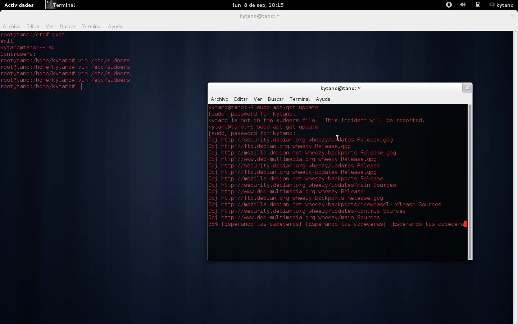
Task: Open the volume speaker icon
Action: coord(463,5)
